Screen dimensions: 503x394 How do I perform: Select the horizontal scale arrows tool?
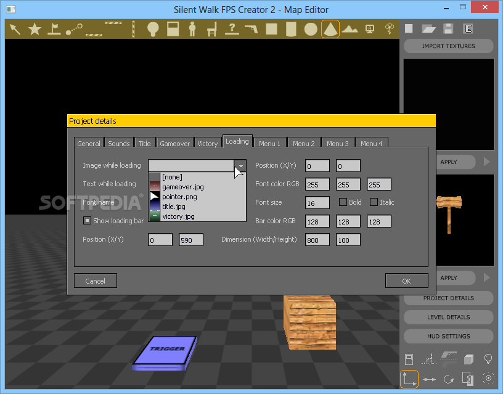tap(429, 379)
